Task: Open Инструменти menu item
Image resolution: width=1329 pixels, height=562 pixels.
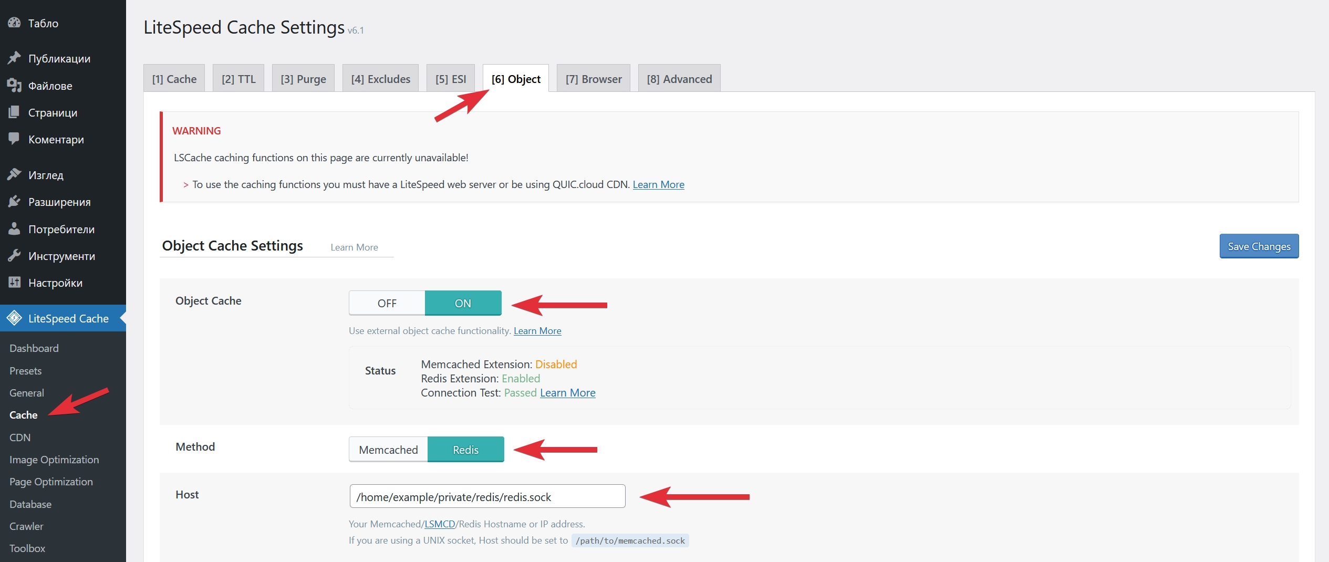Action: click(x=63, y=256)
